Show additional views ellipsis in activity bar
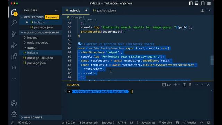 point(14,78)
